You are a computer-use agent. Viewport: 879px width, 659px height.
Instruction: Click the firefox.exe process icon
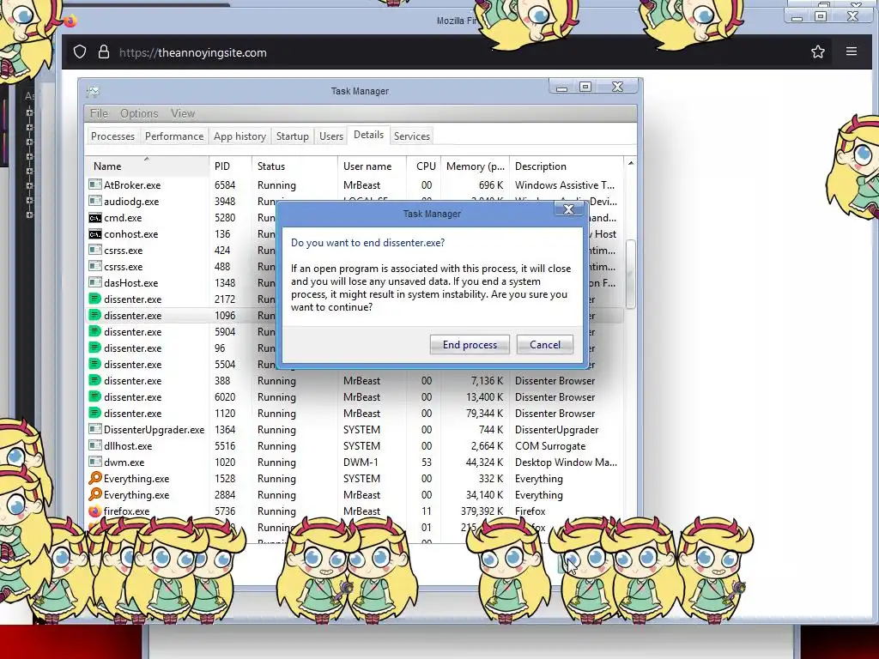pos(95,511)
